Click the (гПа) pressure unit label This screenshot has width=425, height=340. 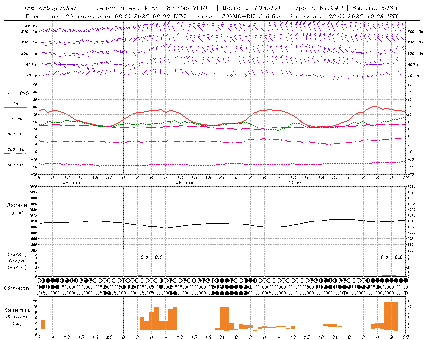click(x=17, y=212)
